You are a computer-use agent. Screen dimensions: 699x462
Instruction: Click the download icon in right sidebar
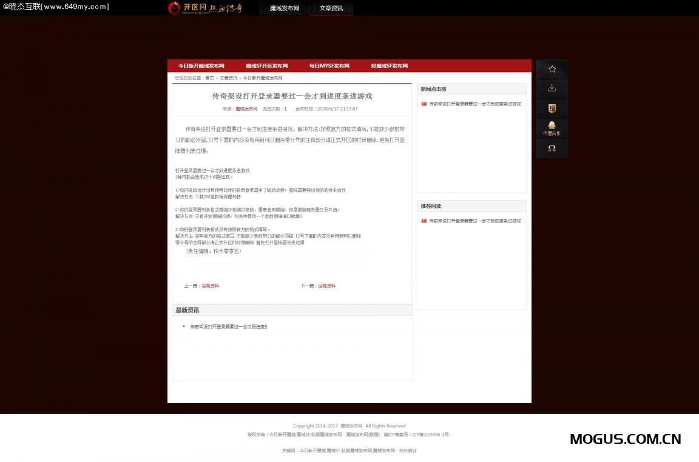[552, 88]
